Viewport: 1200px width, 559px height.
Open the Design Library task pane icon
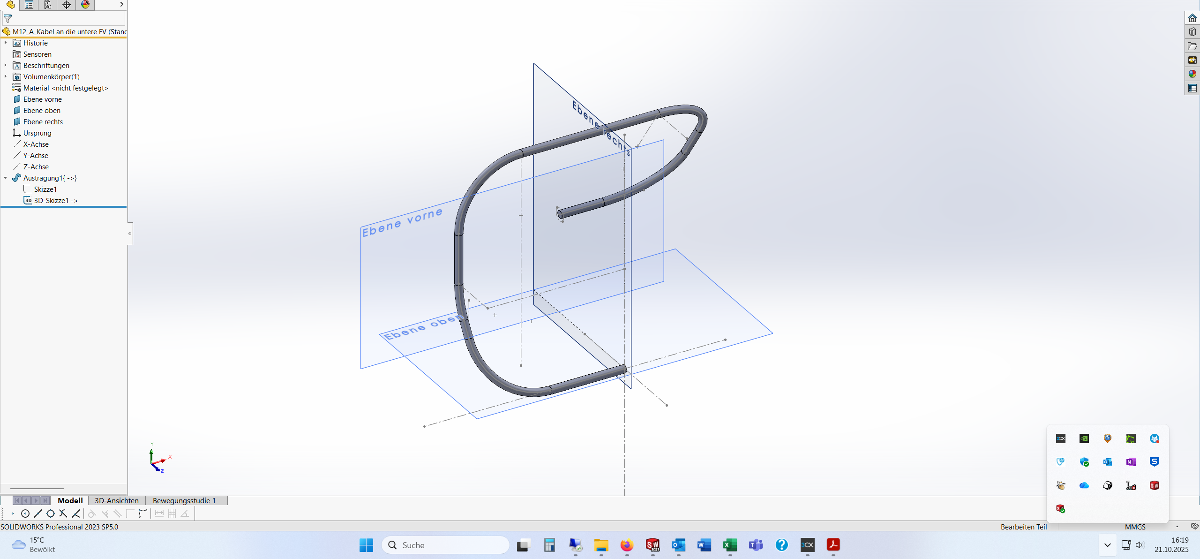[x=1192, y=32]
